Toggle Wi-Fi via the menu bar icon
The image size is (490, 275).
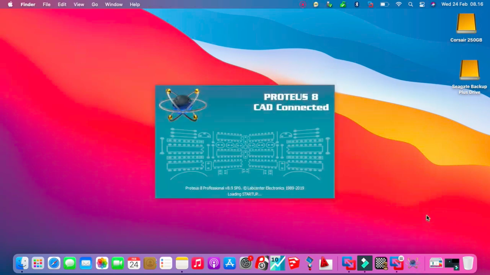(x=399, y=4)
